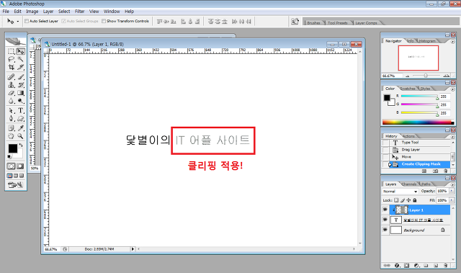Select the Rectangular Marquee tool
The image size is (461, 273).
pyautogui.click(x=12, y=52)
